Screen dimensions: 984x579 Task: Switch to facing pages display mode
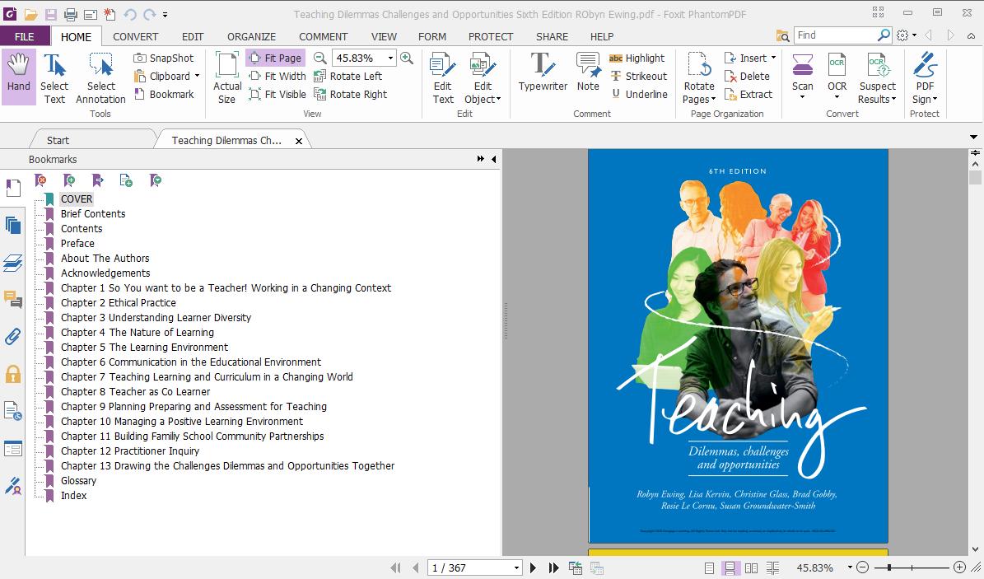pos(751,567)
